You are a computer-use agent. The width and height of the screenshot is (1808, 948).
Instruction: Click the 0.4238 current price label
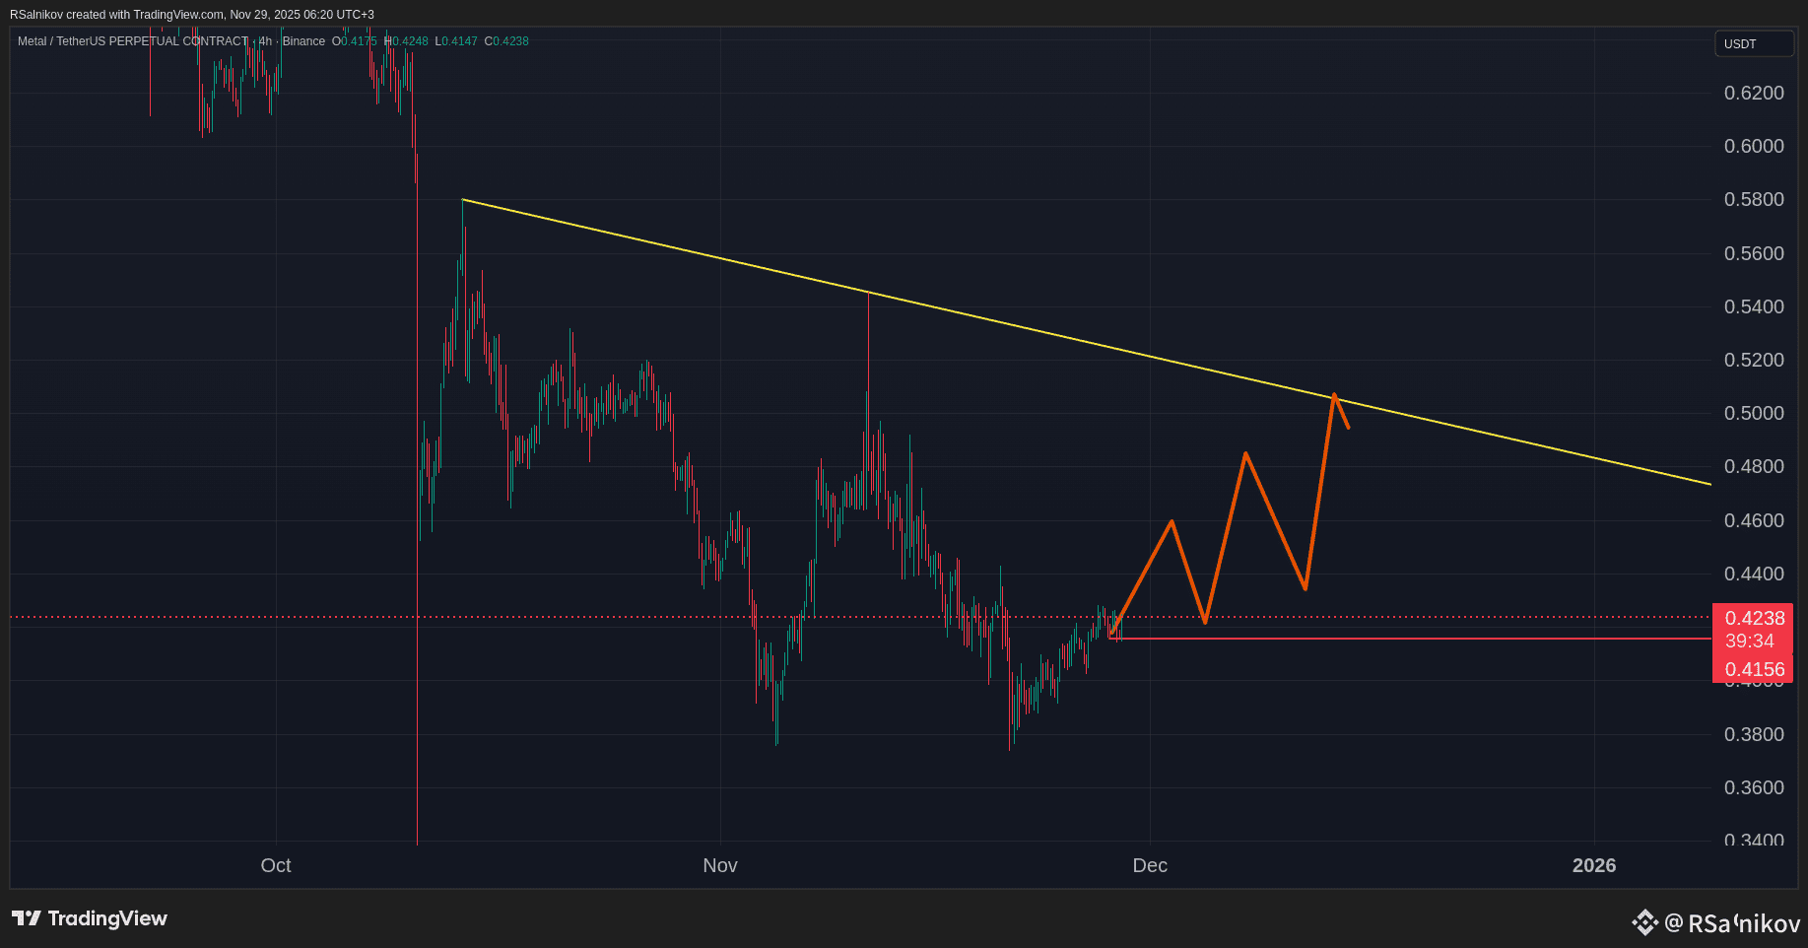click(1754, 618)
